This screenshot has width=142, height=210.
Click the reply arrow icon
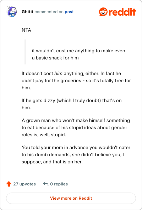click(46, 184)
